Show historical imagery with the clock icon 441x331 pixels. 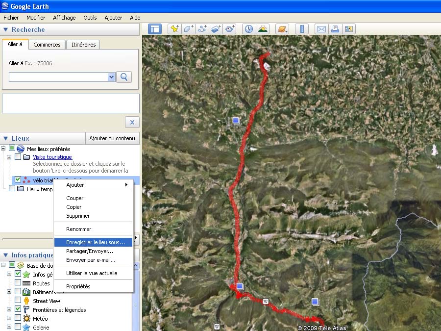point(249,29)
